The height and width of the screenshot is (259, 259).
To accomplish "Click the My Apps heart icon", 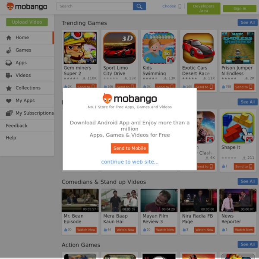I will pyautogui.click(x=9, y=101).
